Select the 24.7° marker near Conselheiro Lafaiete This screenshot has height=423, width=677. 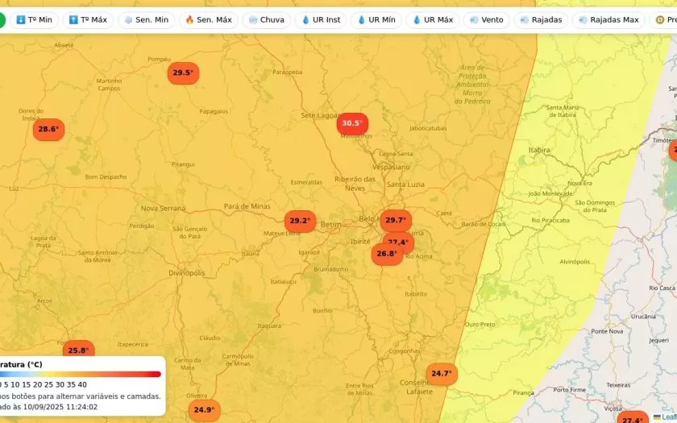(x=442, y=374)
